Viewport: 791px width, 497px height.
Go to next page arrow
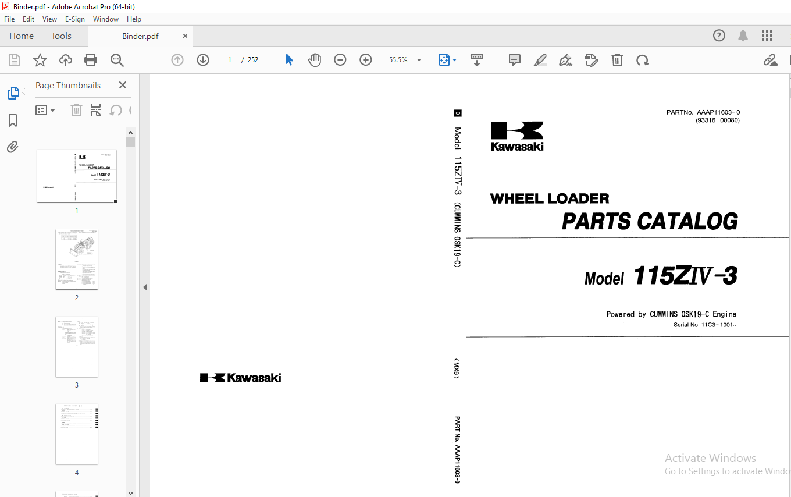[203, 60]
